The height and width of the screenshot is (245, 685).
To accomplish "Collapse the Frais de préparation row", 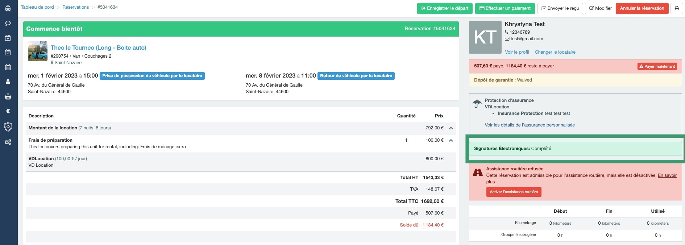I will pos(451,140).
